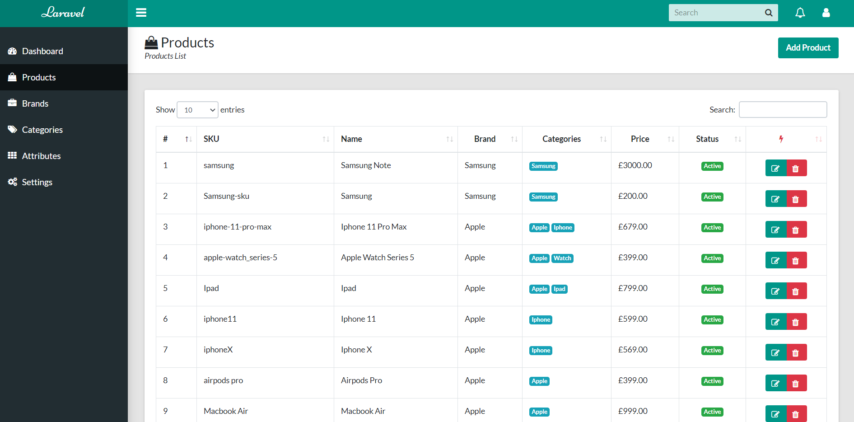Go to Brands in the sidebar
Image resolution: width=854 pixels, height=422 pixels.
35,103
